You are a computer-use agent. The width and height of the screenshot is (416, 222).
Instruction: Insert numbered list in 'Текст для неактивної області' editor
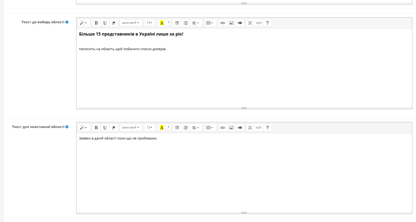click(x=185, y=128)
